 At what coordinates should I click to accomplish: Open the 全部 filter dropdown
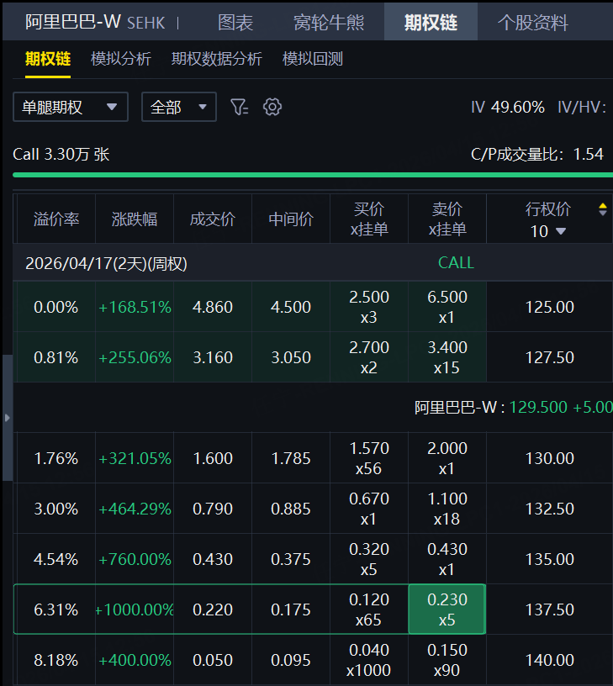click(178, 107)
